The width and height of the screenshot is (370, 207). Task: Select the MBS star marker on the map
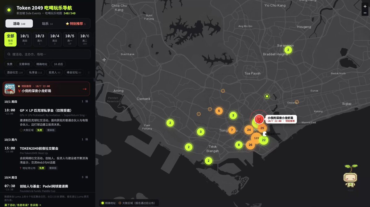click(265, 134)
